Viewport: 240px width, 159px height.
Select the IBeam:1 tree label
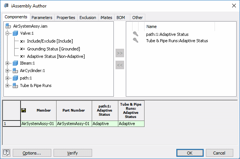27,63
